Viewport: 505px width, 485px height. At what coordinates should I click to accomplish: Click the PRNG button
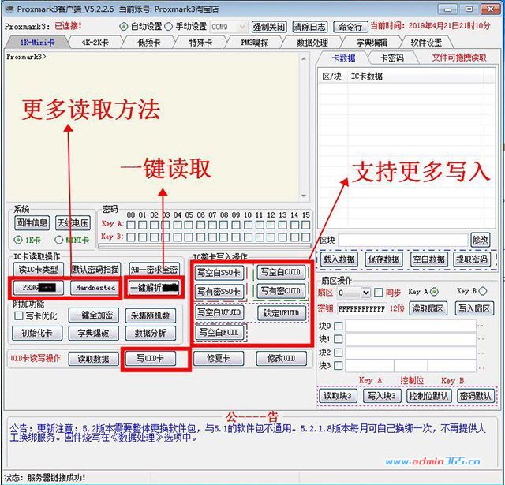coord(39,288)
